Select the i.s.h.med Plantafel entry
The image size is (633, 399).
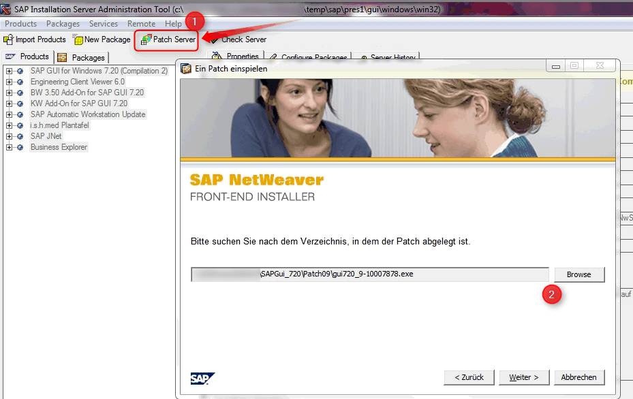pyautogui.click(x=59, y=125)
